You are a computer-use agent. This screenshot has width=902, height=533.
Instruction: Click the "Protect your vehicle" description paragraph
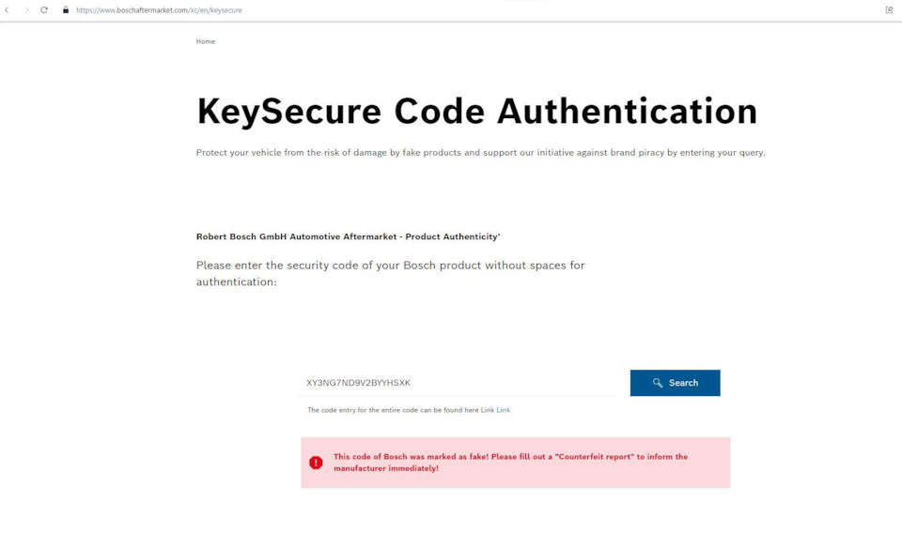tap(480, 153)
